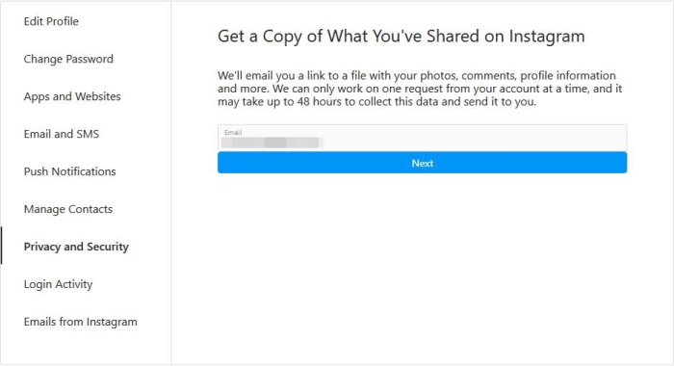This screenshot has width=674, height=366.
Task: Go to Change Password in sidebar
Action: coord(68,59)
